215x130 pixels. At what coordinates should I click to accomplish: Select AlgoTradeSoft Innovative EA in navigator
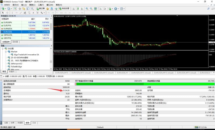[26, 55]
